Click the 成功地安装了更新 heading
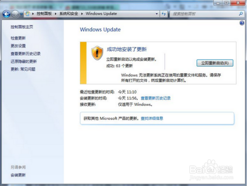This screenshot has width=247, height=186. [126, 49]
